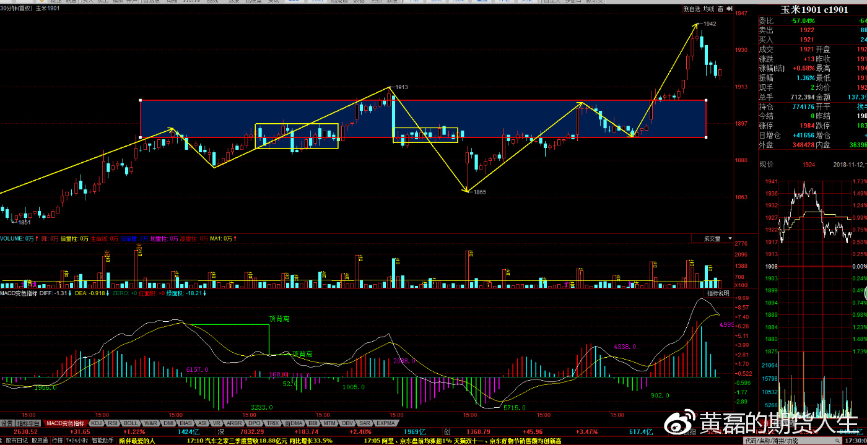Click the 1865 low price label
The image size is (867, 445).
coord(480,192)
